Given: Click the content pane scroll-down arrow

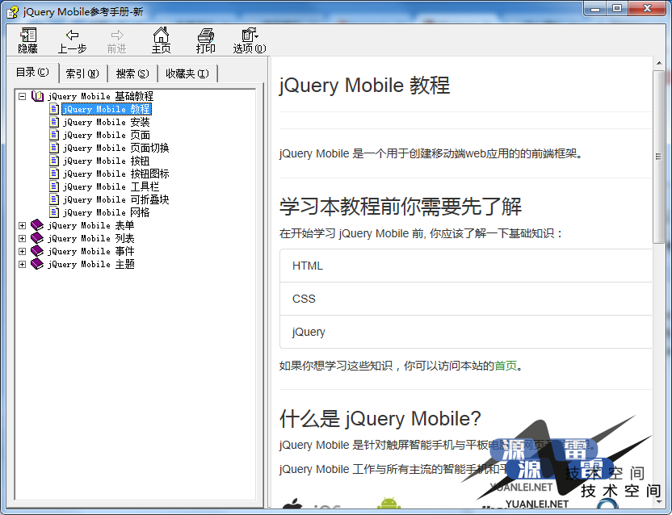Looking at the screenshot, I should 659,502.
